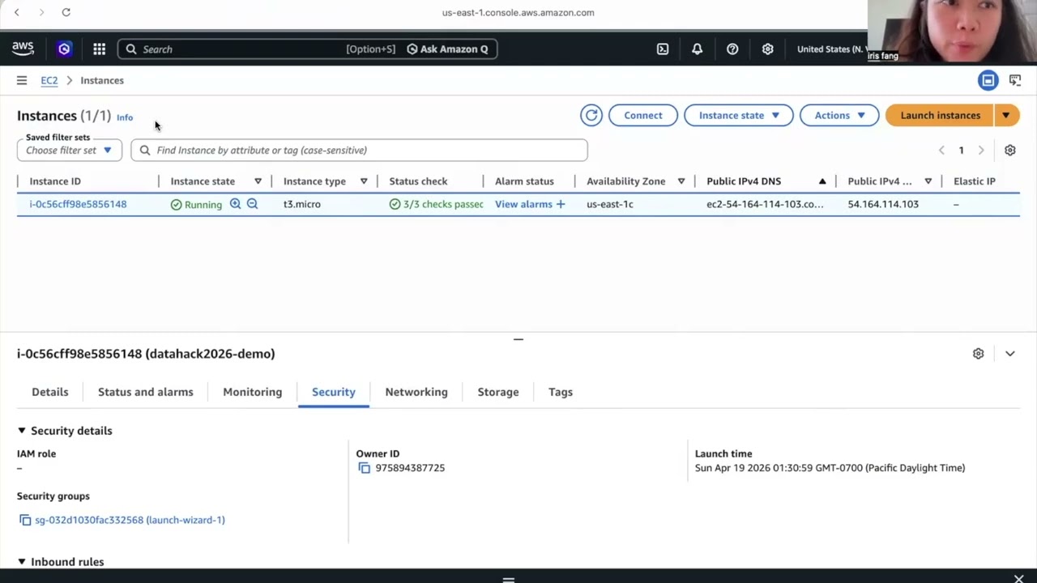Go to next page of instances
The width and height of the screenshot is (1037, 583).
click(x=981, y=150)
